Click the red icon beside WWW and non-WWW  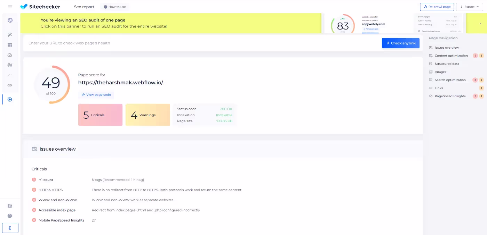(34, 200)
